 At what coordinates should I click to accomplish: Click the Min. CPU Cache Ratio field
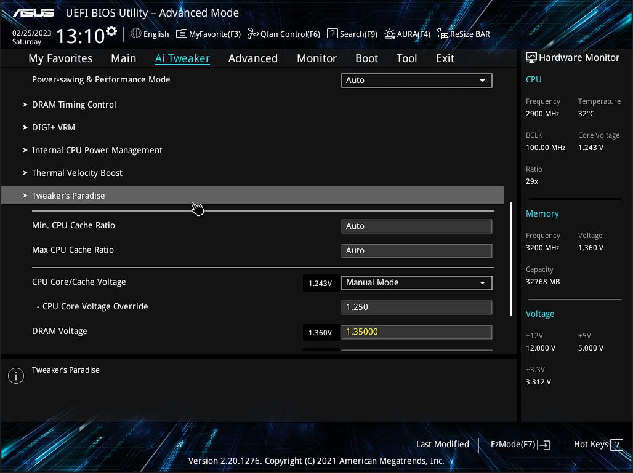[417, 226]
